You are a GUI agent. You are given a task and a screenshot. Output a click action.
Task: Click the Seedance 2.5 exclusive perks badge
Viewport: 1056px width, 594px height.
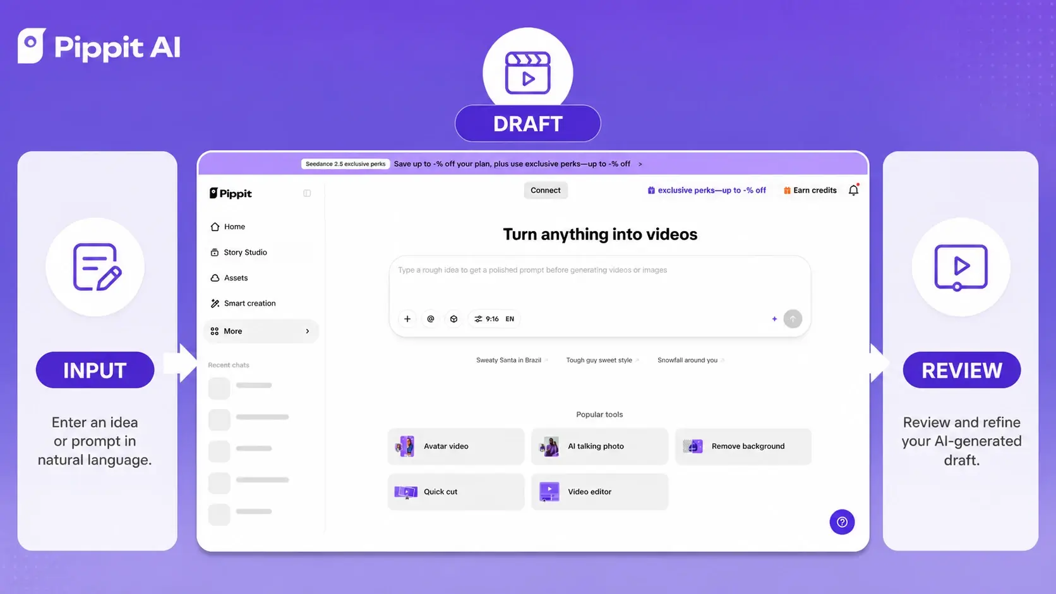345,164
